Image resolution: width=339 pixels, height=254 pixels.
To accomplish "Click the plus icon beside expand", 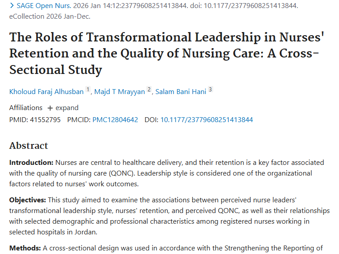I will point(50,108).
